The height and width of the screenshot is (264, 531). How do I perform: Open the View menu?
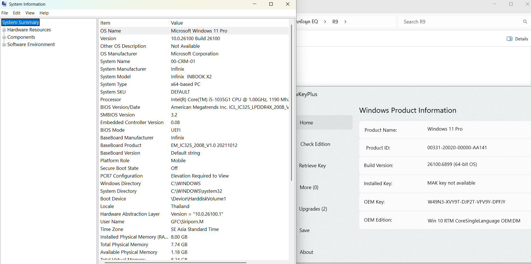[x=30, y=13]
